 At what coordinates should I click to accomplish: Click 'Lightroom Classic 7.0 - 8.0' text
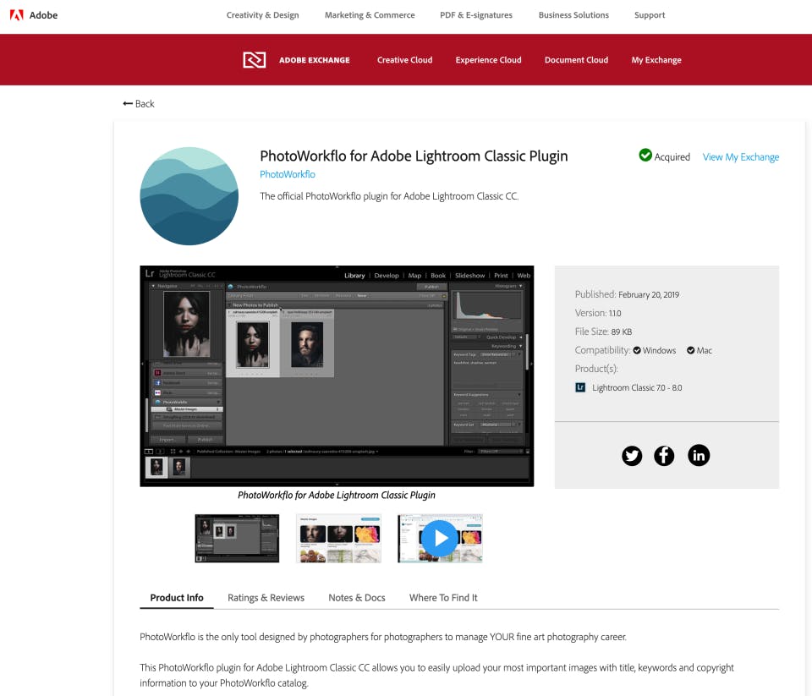coord(637,388)
